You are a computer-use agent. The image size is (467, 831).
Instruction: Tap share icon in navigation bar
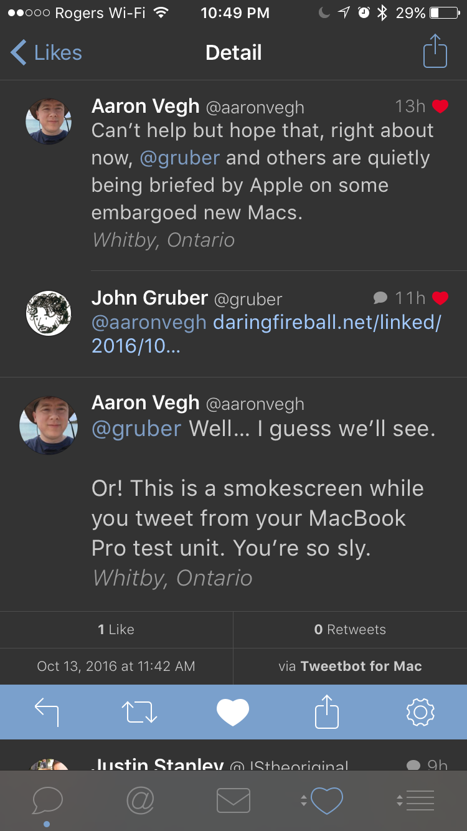[435, 52]
